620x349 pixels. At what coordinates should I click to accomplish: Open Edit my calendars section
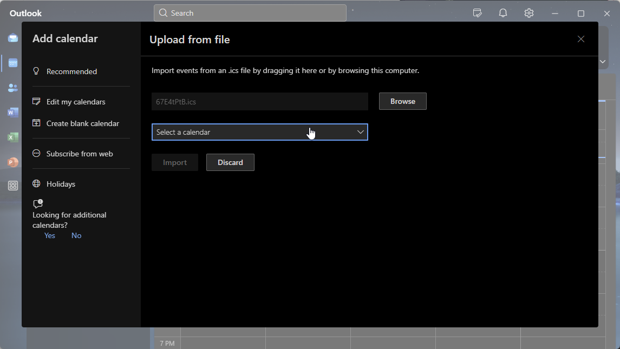point(76,102)
